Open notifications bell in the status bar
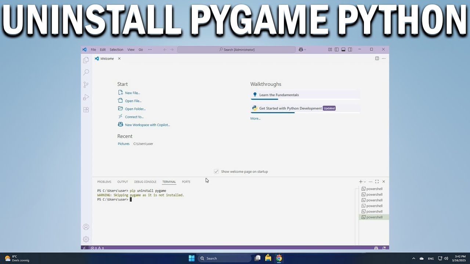This screenshot has width=470, height=264. point(384,248)
